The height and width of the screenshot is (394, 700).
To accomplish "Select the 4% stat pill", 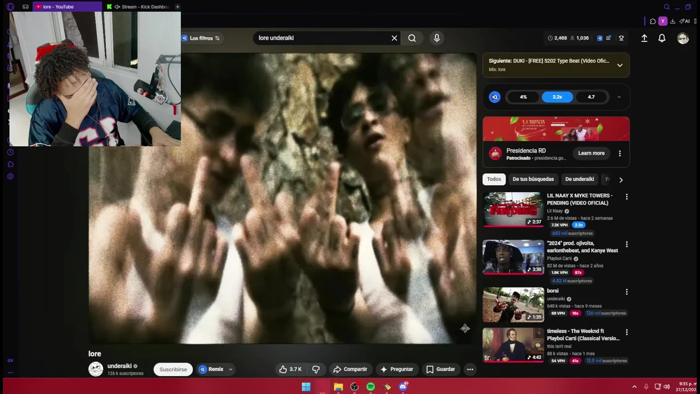I will pos(523,97).
